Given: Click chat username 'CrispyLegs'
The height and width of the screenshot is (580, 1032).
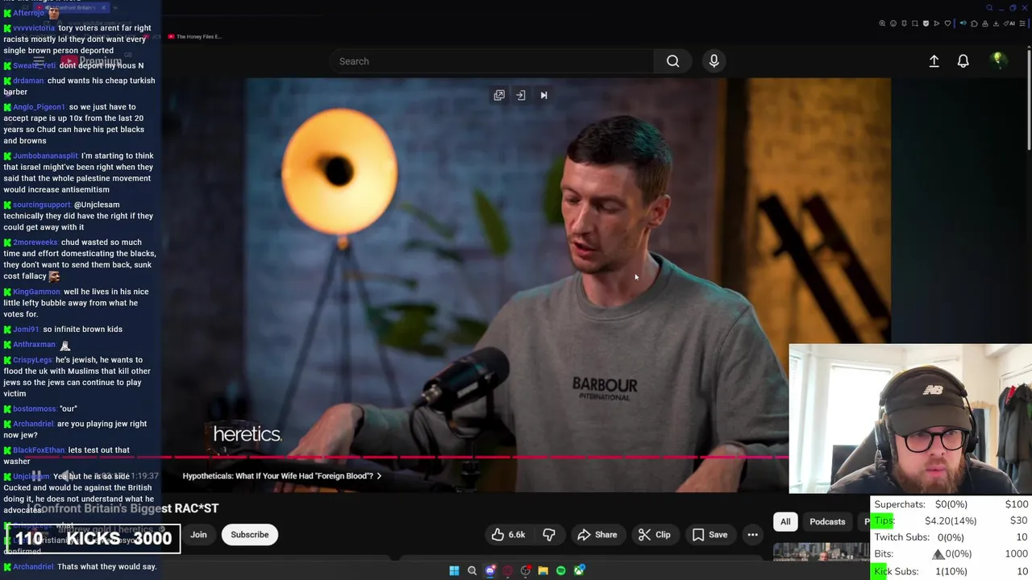Looking at the screenshot, I should click(x=32, y=360).
